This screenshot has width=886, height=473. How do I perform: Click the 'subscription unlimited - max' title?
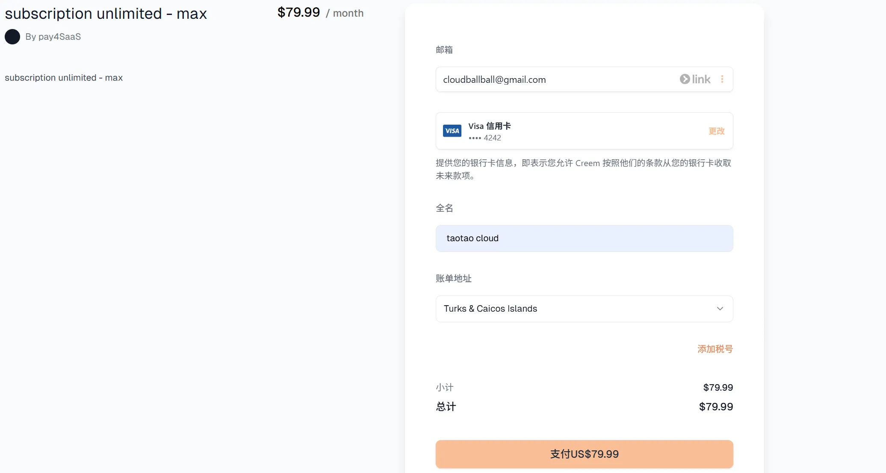coord(105,13)
